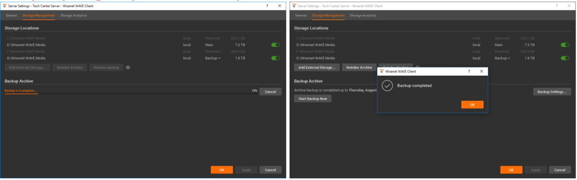577x180 pixels.
Task: Click 'Archive backup is completed up to' text
Action: [321, 90]
